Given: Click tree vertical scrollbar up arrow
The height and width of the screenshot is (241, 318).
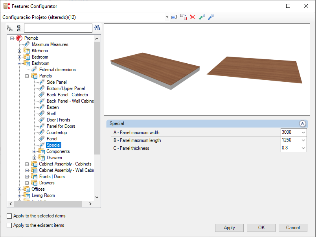Looking at the screenshot, I should click(97, 39).
